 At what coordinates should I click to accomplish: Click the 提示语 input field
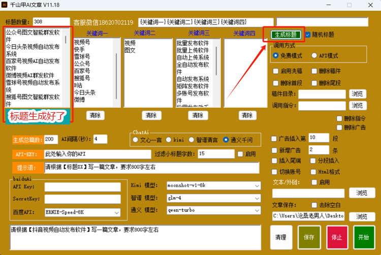point(152,168)
